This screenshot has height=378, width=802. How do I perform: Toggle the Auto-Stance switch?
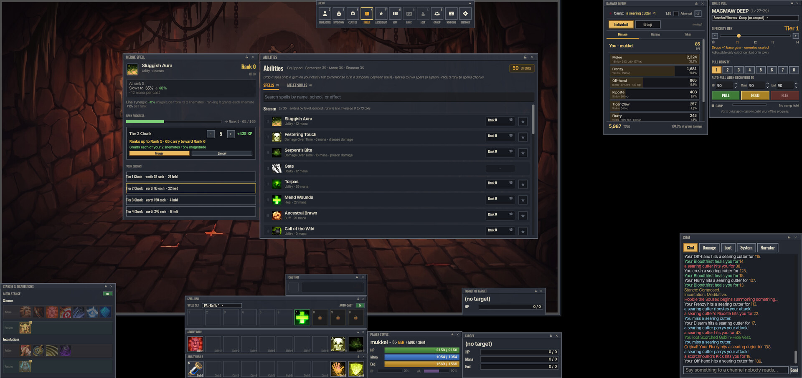107,294
